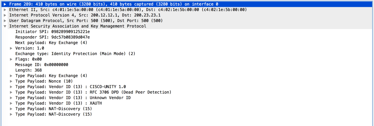Expand the User Datagram Protocol section
374x126 pixels.
coord(5,21)
